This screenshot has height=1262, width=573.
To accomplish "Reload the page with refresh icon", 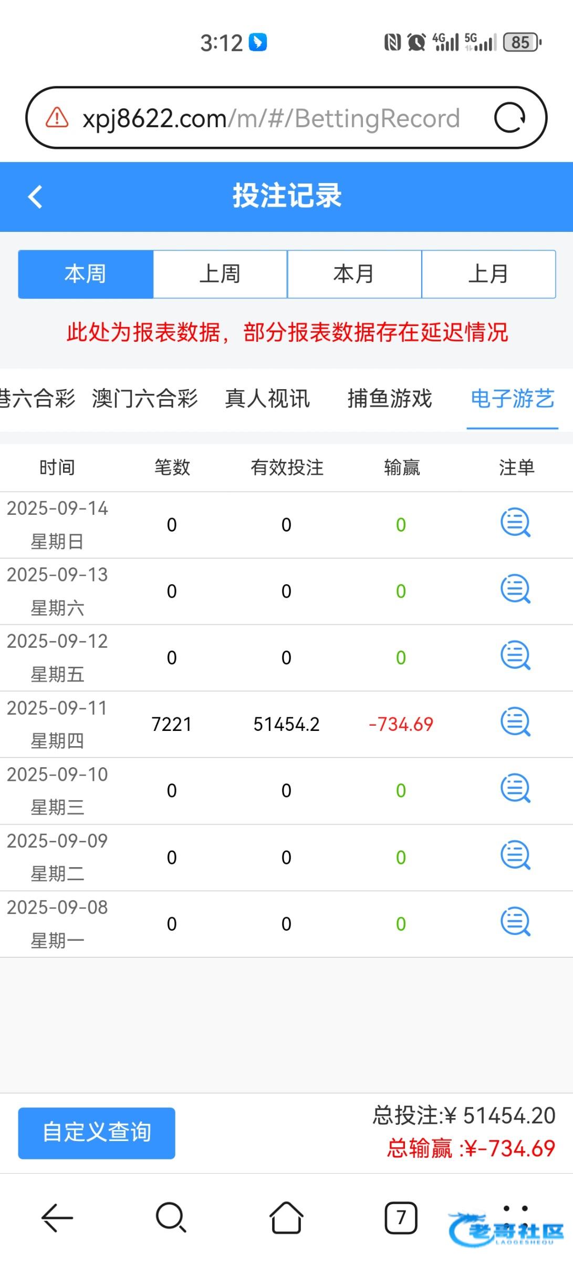I will 509,118.
